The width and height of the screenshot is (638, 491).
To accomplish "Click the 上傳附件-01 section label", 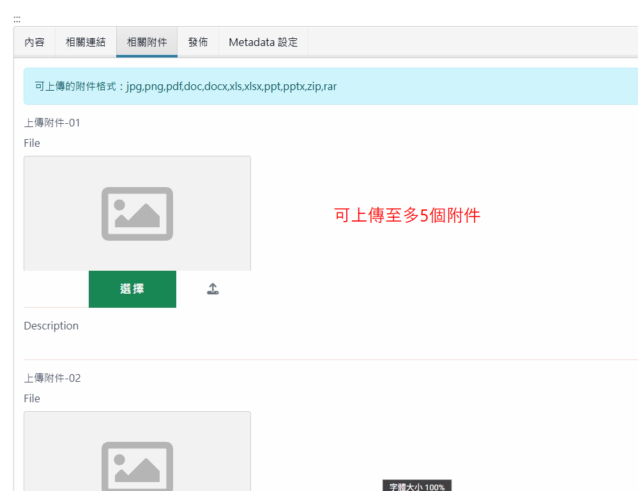I will 52,122.
